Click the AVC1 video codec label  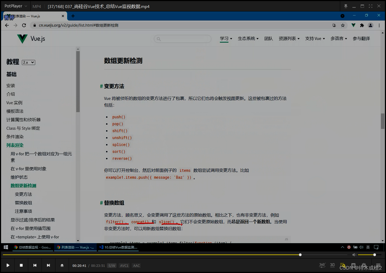[x=124, y=266]
